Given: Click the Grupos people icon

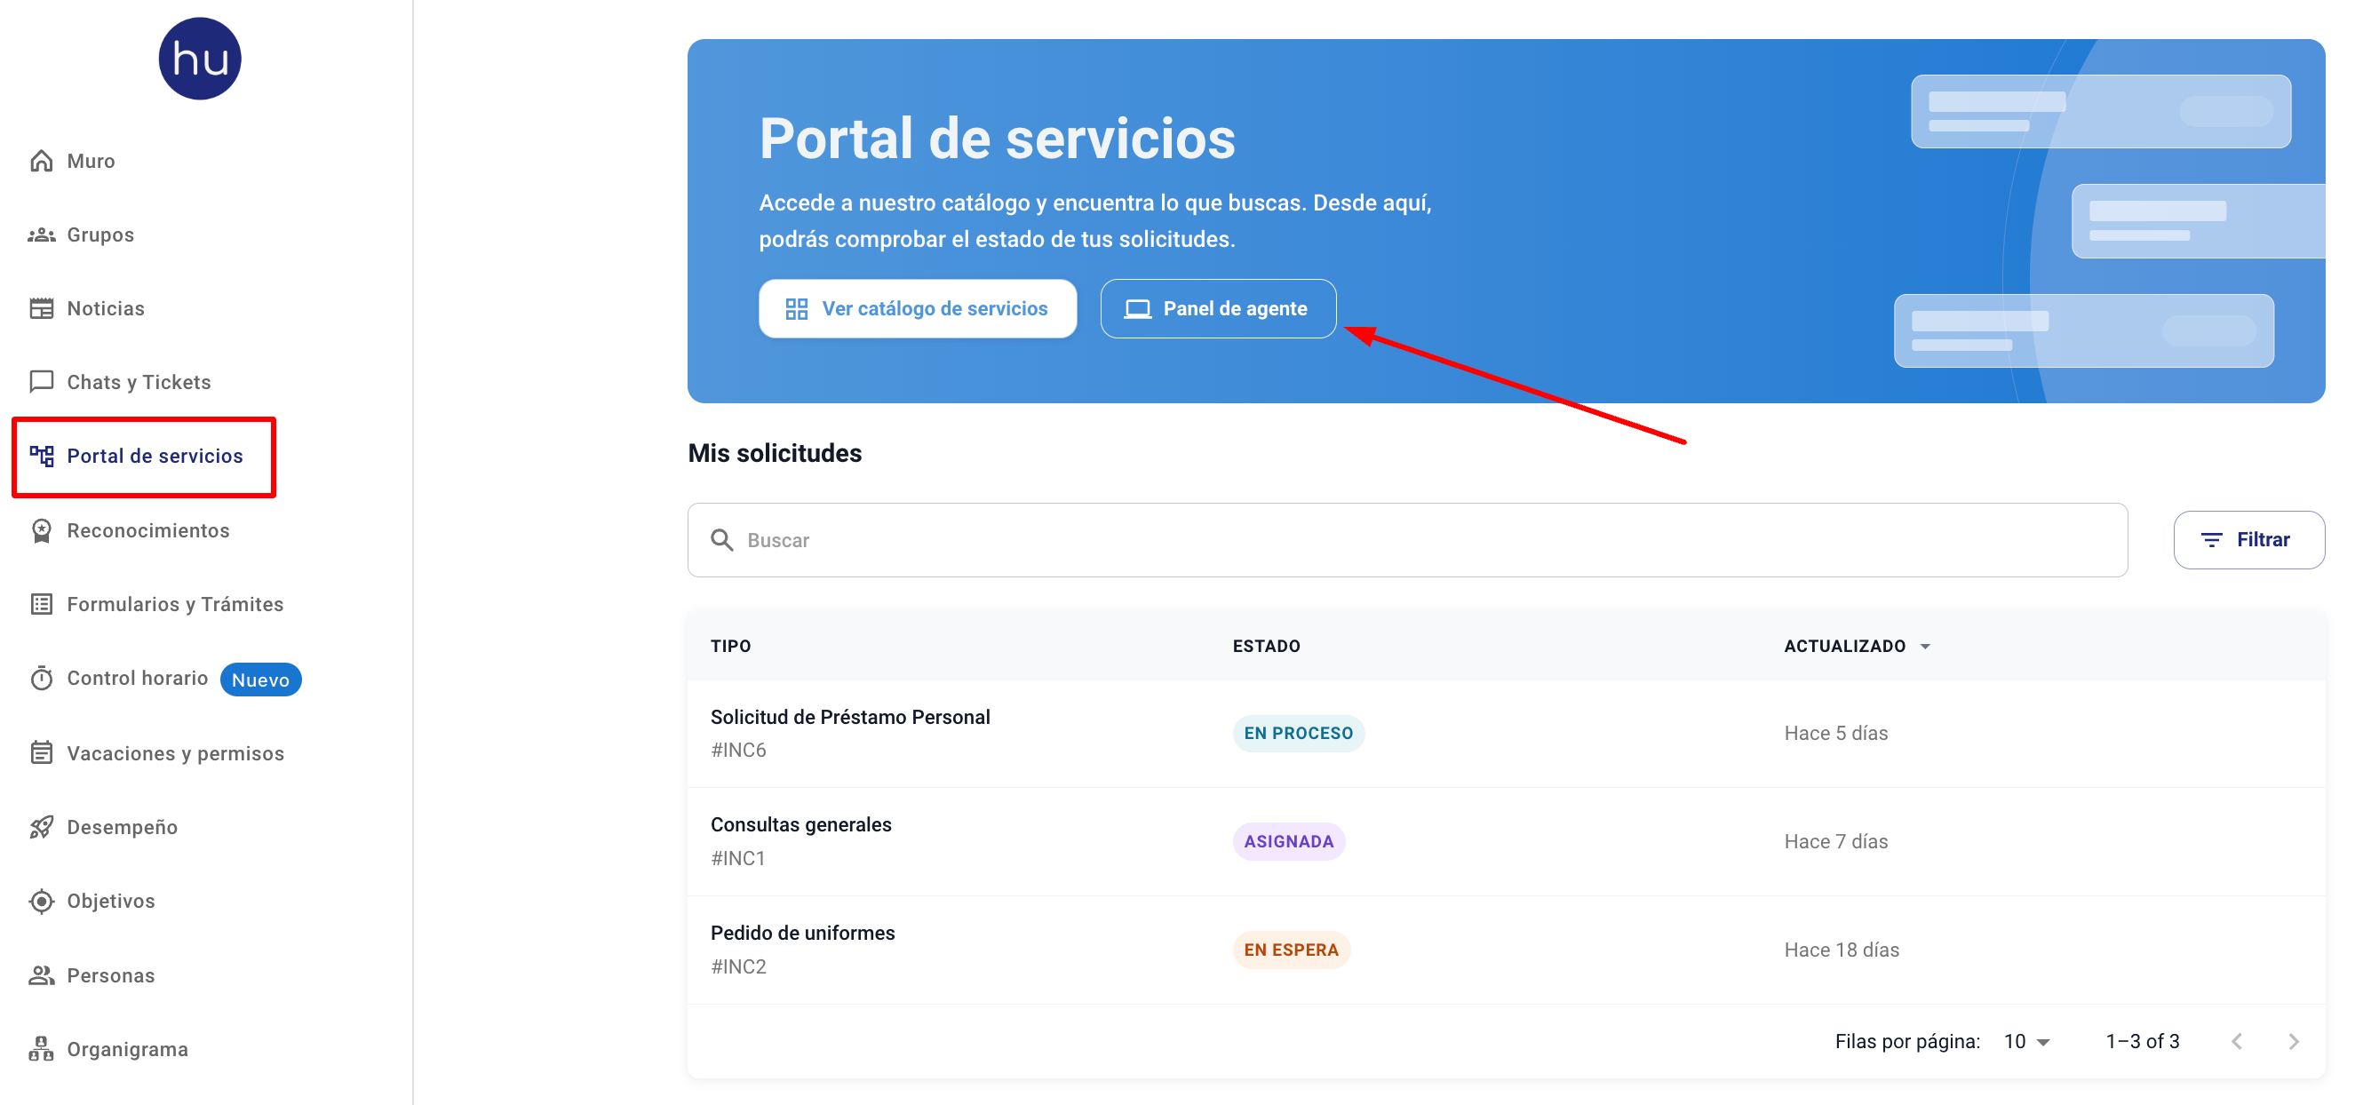Looking at the screenshot, I should [41, 235].
